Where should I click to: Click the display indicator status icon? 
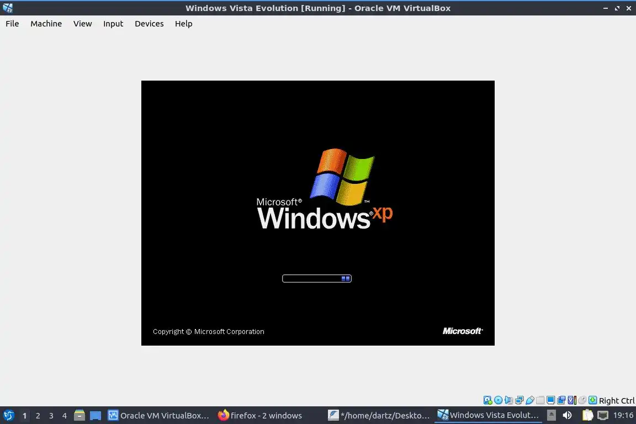(551, 400)
